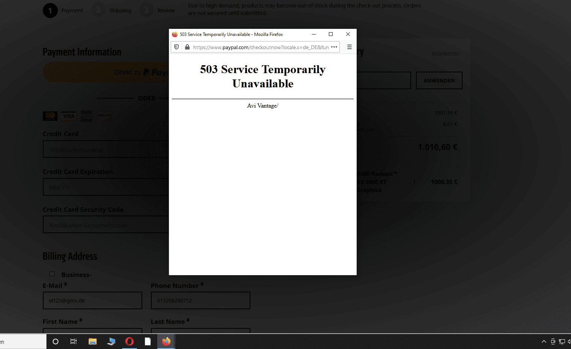Click the 1000.35 € item price

[444, 182]
